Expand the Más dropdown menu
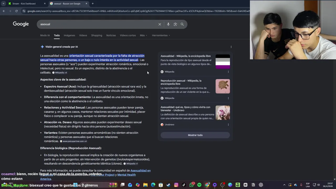The width and height of the screenshot is (336, 189). (x=144, y=35)
